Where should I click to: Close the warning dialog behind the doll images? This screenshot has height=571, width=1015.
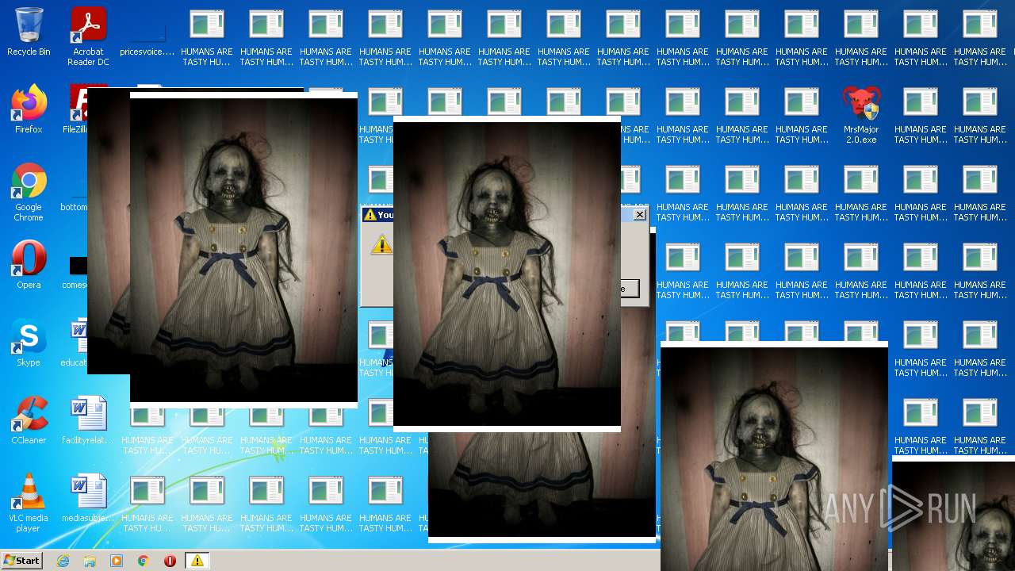[639, 215]
